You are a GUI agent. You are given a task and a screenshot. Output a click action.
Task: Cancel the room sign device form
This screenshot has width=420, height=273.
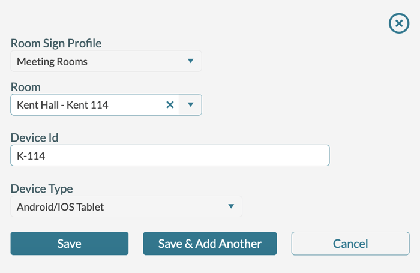point(350,244)
